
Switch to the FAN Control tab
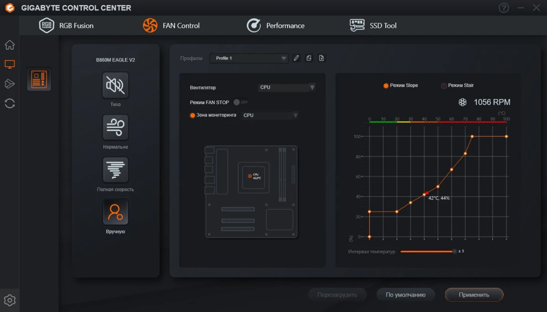click(x=171, y=25)
